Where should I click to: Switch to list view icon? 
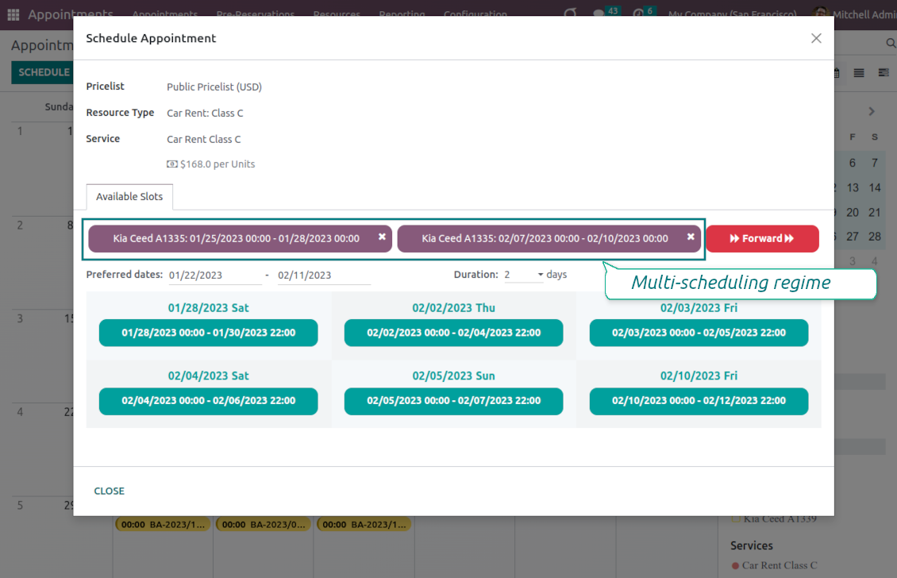click(859, 72)
